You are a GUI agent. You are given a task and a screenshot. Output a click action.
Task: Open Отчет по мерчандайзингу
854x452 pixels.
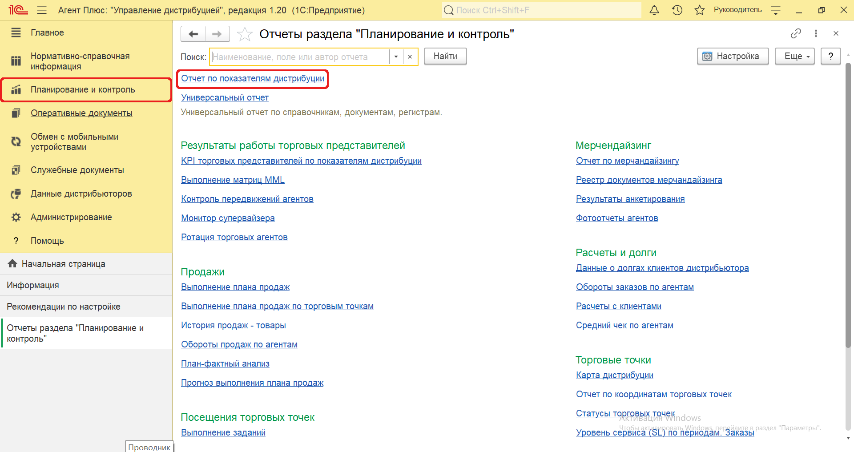click(628, 161)
